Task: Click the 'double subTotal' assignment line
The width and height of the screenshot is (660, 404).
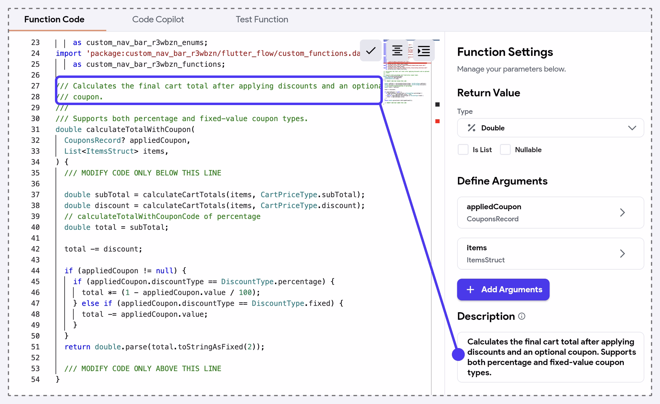Action: click(x=214, y=195)
